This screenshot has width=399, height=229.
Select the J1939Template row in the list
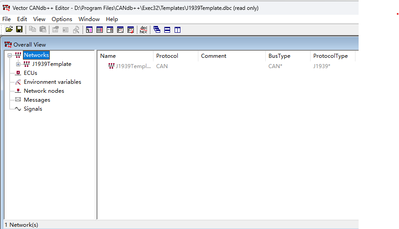[x=133, y=66]
